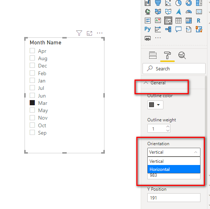The height and width of the screenshot is (209, 210).
Task: Add the Key influencers visual
Action: (158, 29)
